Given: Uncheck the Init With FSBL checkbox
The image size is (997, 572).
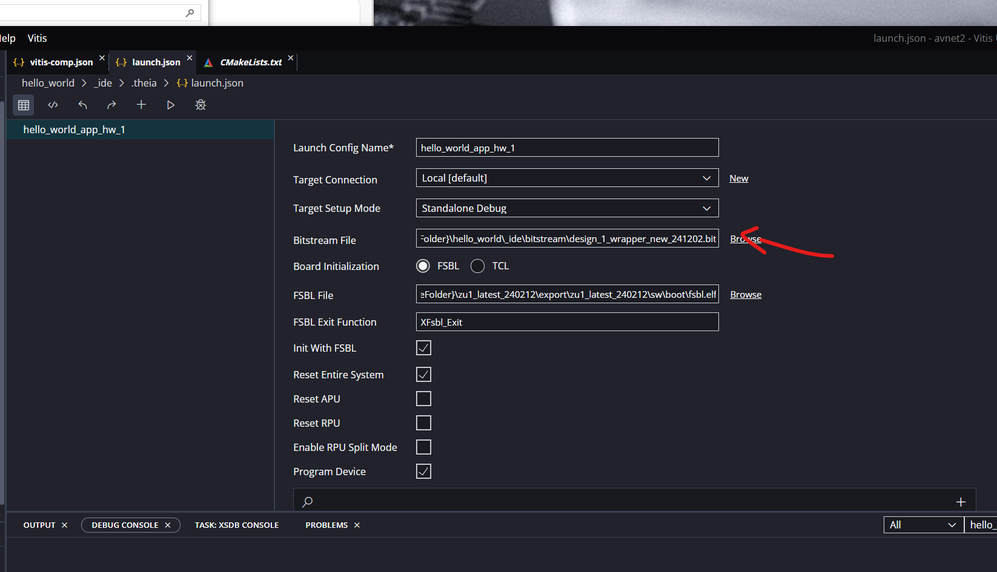Looking at the screenshot, I should pyautogui.click(x=423, y=348).
